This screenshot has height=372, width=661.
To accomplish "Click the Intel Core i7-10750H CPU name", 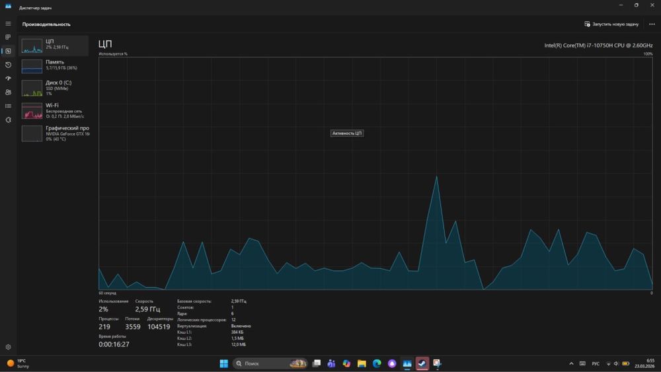I will point(598,45).
